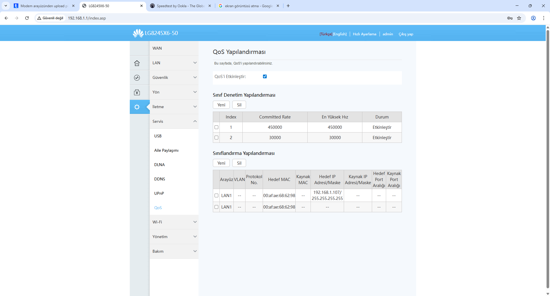Bookmark this page with star icon
The image size is (550, 296).
pos(519,18)
